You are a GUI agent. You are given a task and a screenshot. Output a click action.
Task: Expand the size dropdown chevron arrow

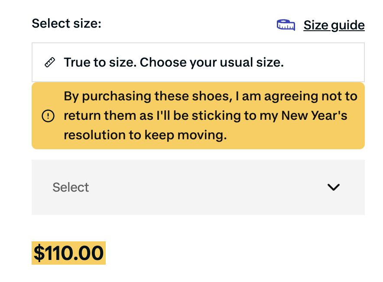point(334,187)
